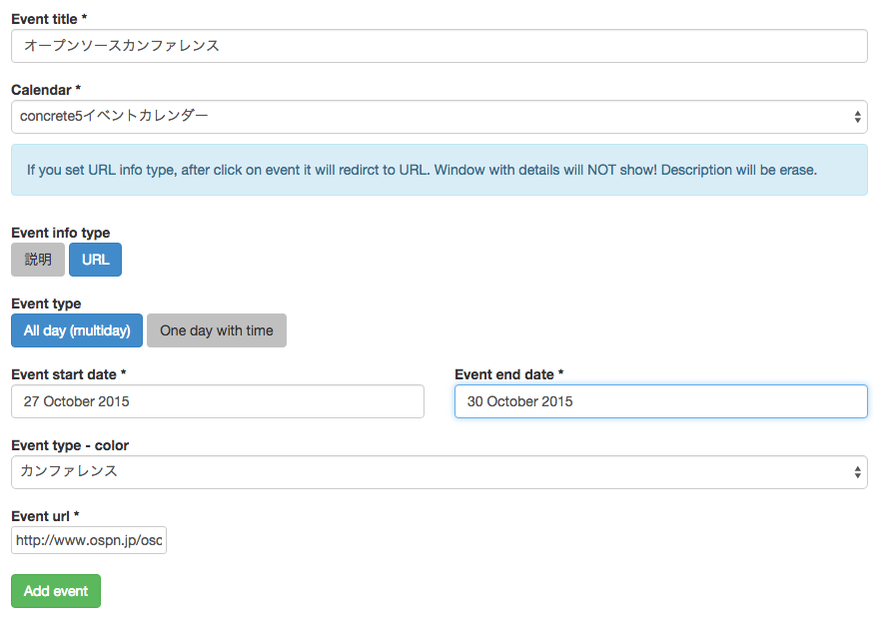Select the 説明 event info type
Screen dimensions: 882x620
[38, 260]
